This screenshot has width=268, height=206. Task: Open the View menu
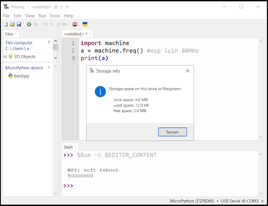[x=30, y=16]
